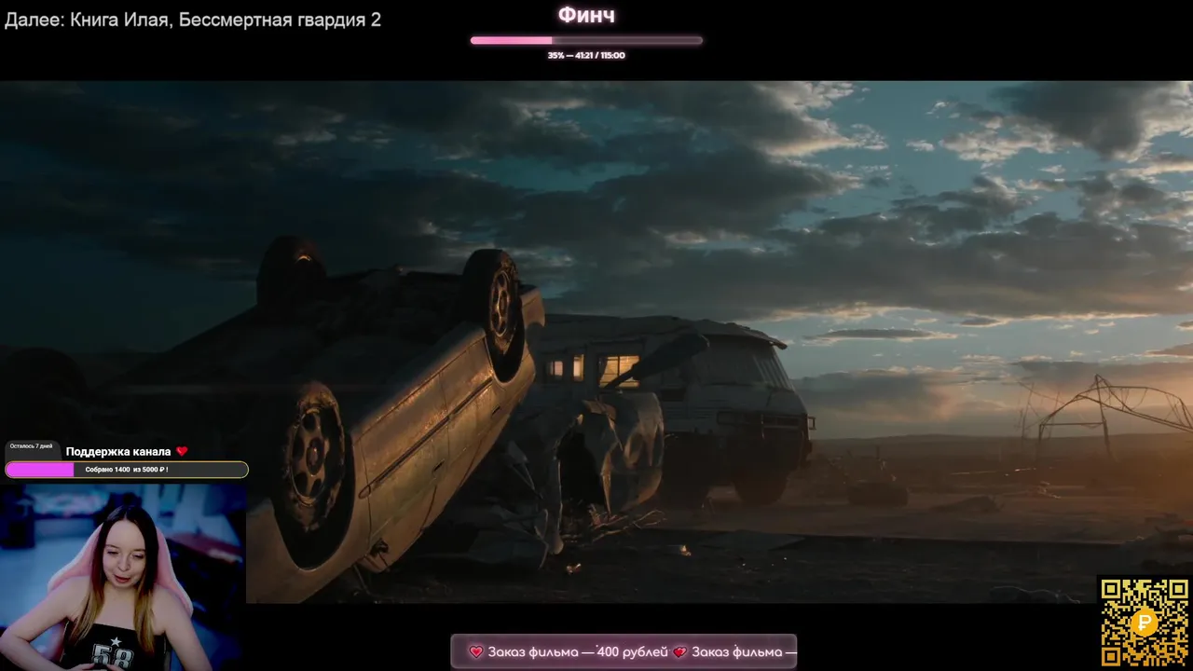Click the '35% — 41:21 / 115:00' progress text
This screenshot has width=1193, height=671.
[x=586, y=55]
